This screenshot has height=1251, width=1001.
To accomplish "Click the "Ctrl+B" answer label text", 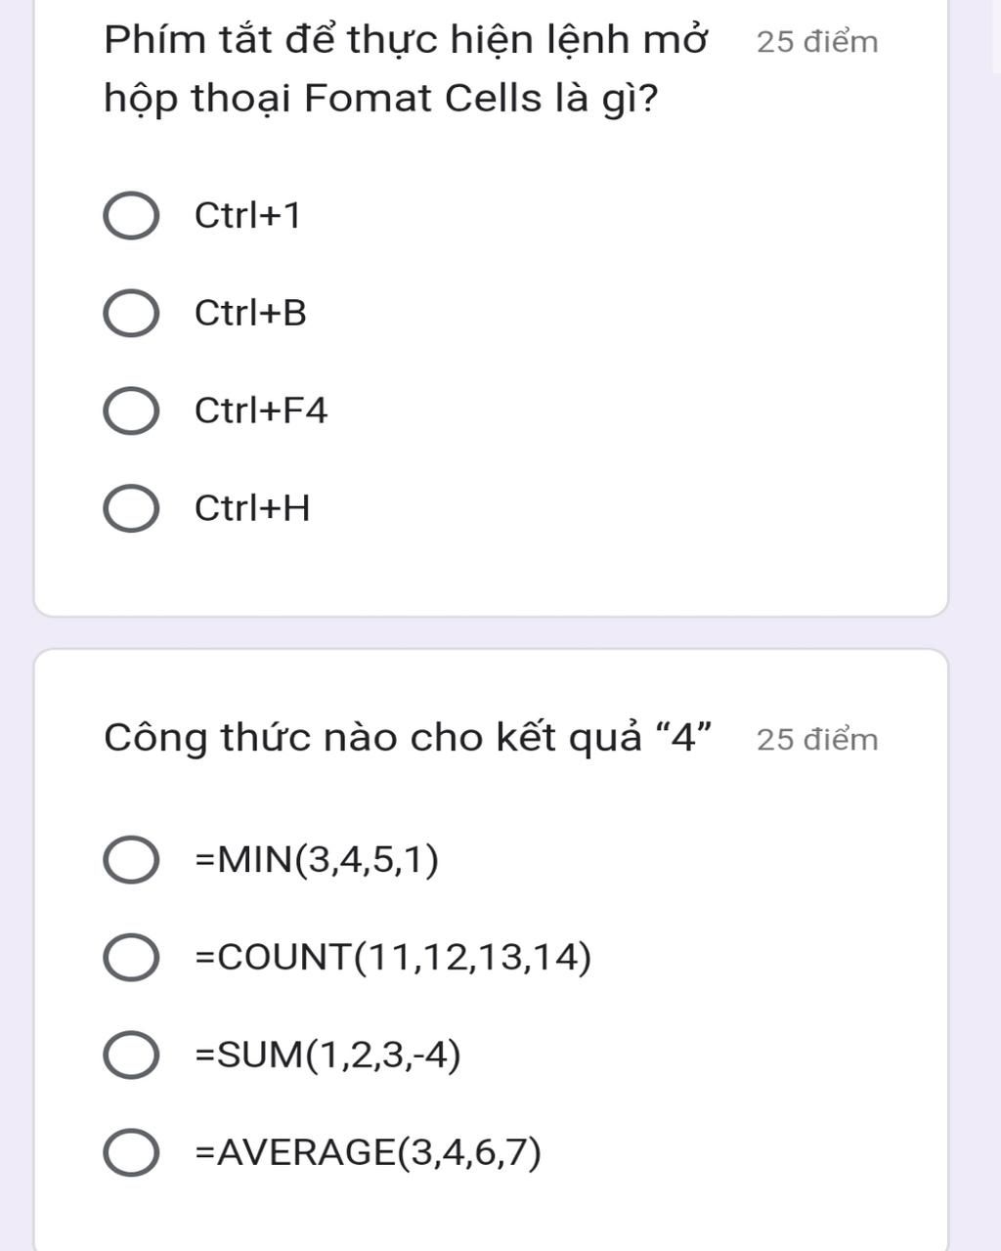I will click(250, 314).
